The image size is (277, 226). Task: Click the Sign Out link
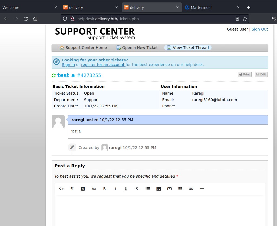click(x=260, y=29)
